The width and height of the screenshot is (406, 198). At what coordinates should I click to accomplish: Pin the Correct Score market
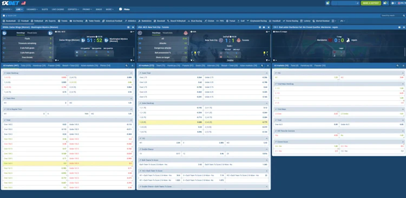pyautogui.click(x=276, y=142)
